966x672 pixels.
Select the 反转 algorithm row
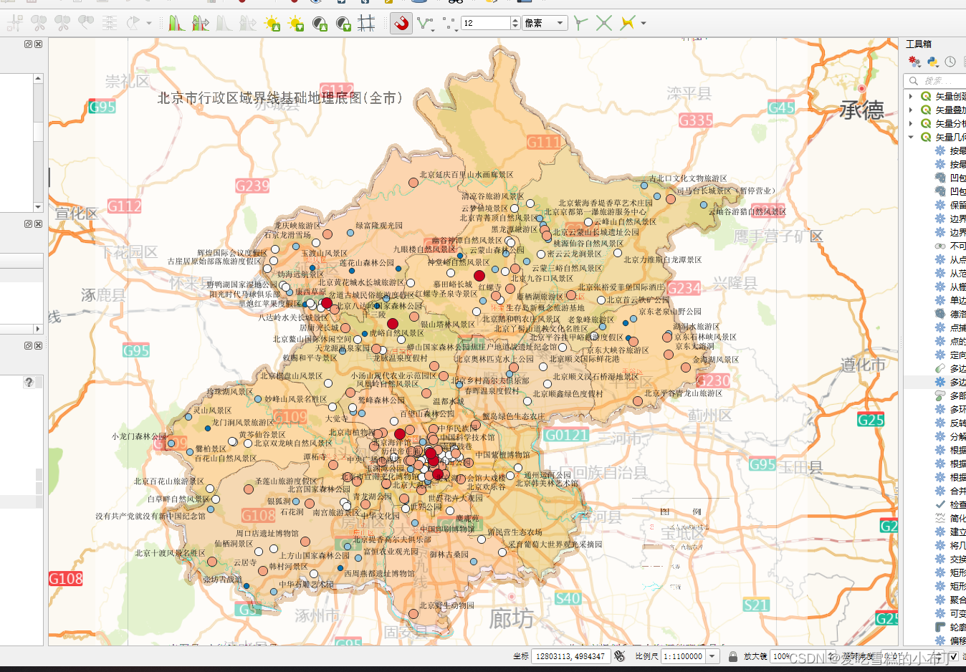click(x=934, y=423)
